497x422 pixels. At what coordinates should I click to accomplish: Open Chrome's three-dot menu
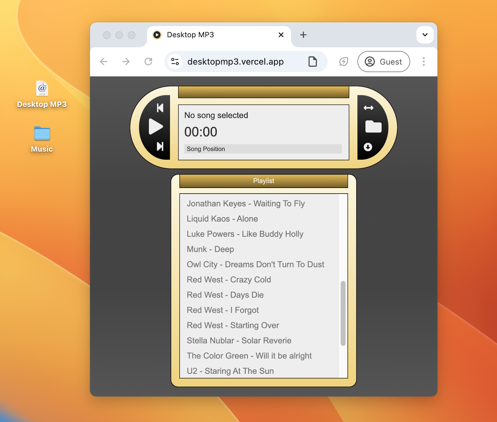423,62
